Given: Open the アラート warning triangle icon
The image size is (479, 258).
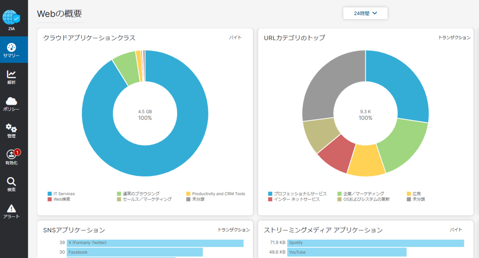Looking at the screenshot, I should tap(12, 208).
